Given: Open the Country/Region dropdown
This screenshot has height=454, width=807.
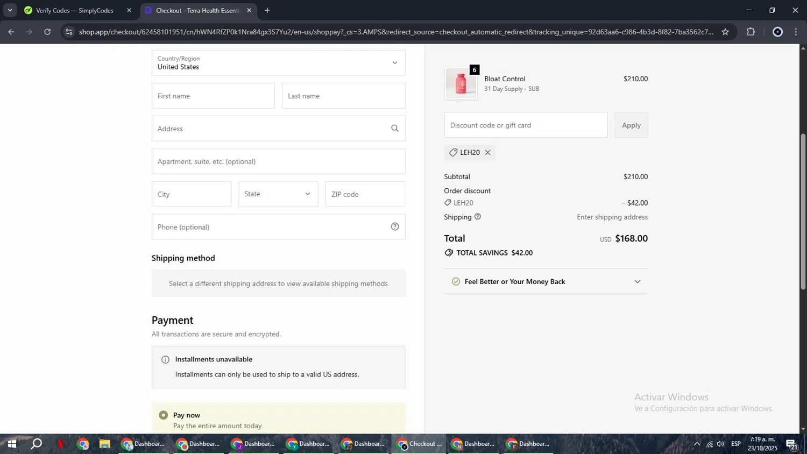Looking at the screenshot, I should 278,63.
